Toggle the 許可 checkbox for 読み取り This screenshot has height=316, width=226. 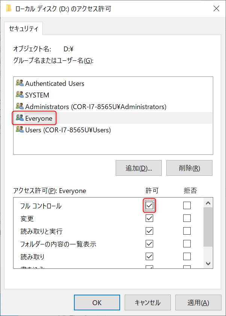149,256
